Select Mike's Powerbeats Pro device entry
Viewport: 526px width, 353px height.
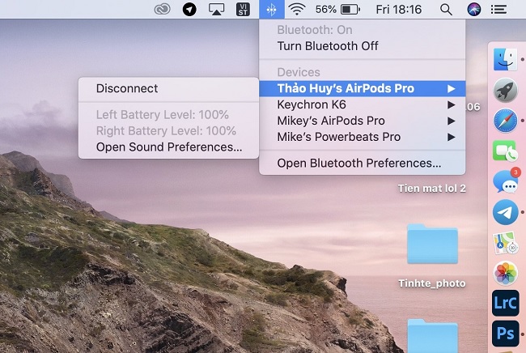pyautogui.click(x=362, y=137)
